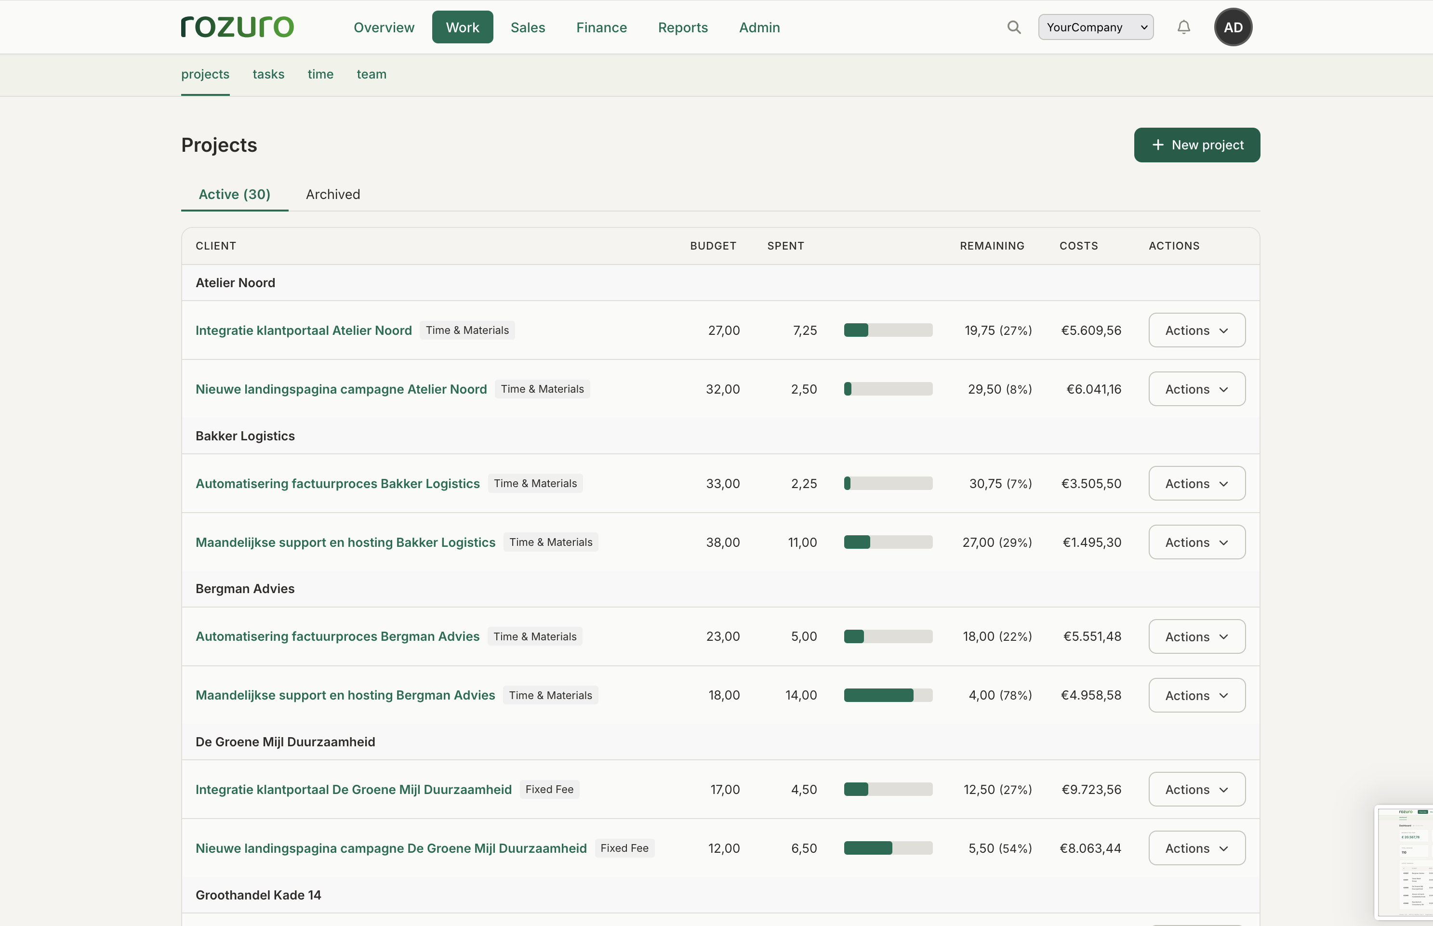
Task: Open Integratie klantportaal Atelier Noord project
Action: pyautogui.click(x=304, y=330)
